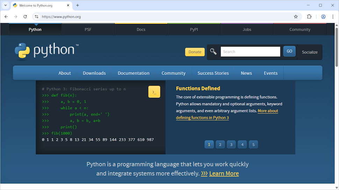Image resolution: width=339 pixels, height=190 pixels.
Task: Open the PyPI top navigation tab
Action: point(194,30)
